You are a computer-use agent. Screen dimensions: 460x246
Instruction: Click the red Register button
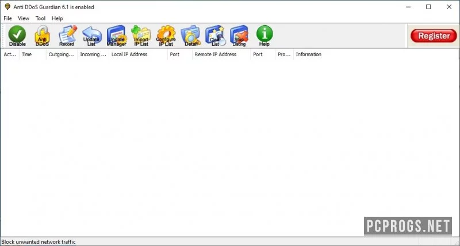click(434, 36)
